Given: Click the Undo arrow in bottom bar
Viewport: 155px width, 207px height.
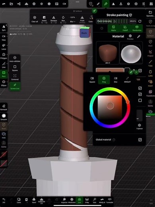Looking at the screenshot, I should tap(4, 201).
